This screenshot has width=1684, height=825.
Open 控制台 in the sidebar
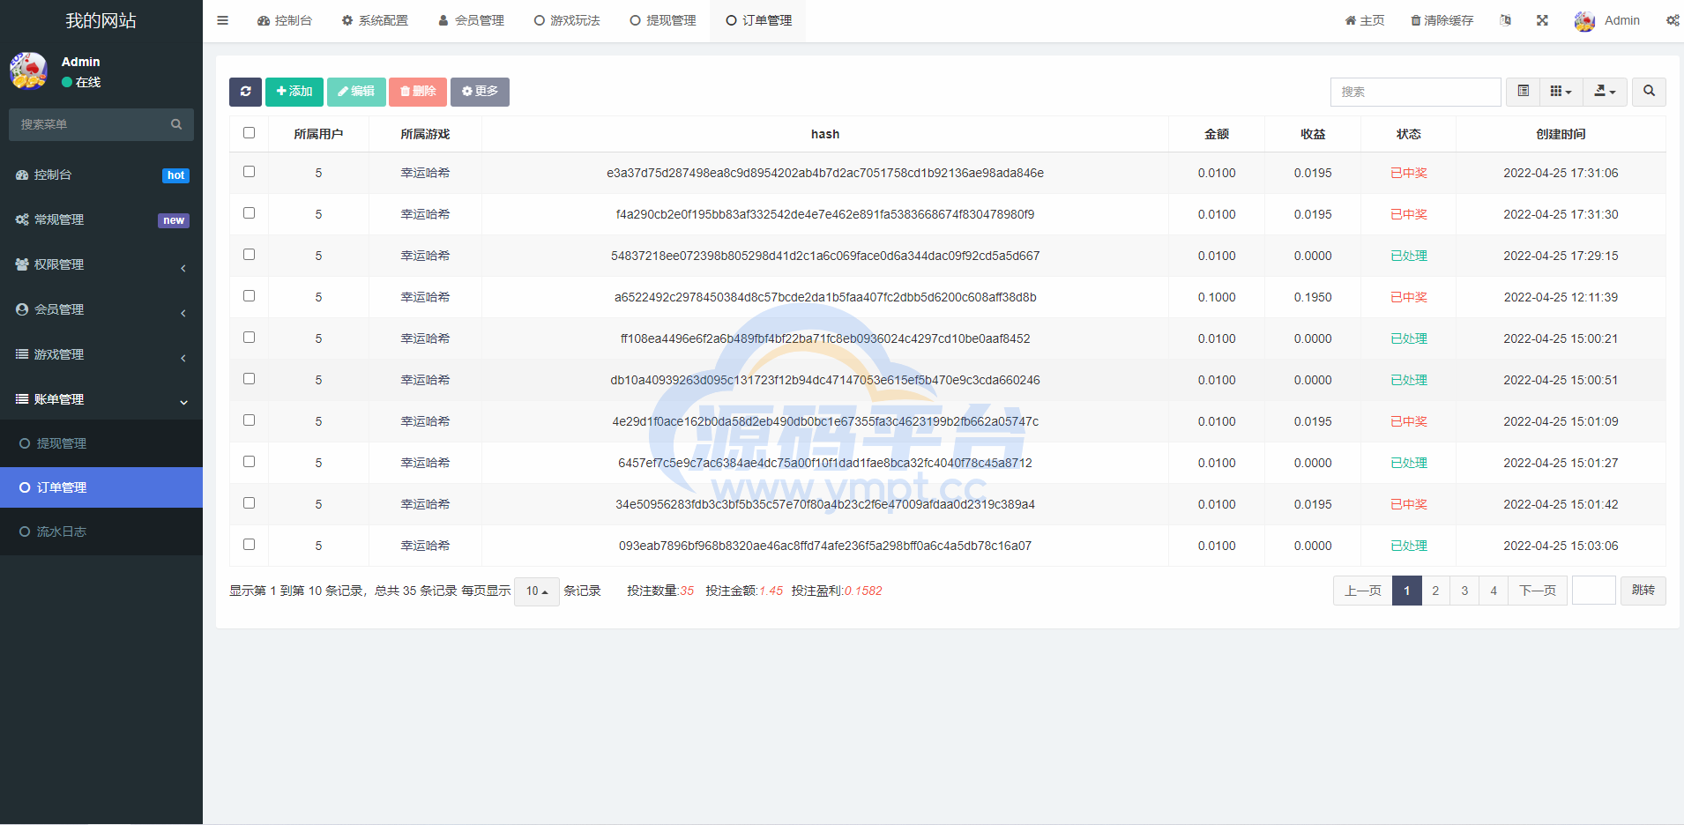(x=101, y=175)
